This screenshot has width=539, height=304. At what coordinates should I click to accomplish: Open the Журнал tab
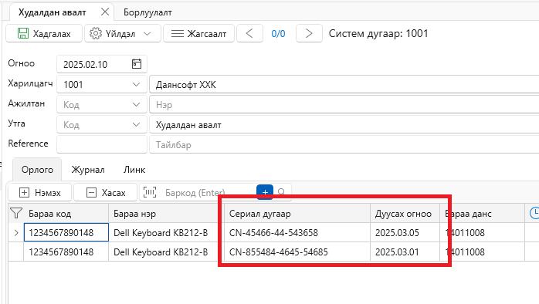[x=88, y=170]
